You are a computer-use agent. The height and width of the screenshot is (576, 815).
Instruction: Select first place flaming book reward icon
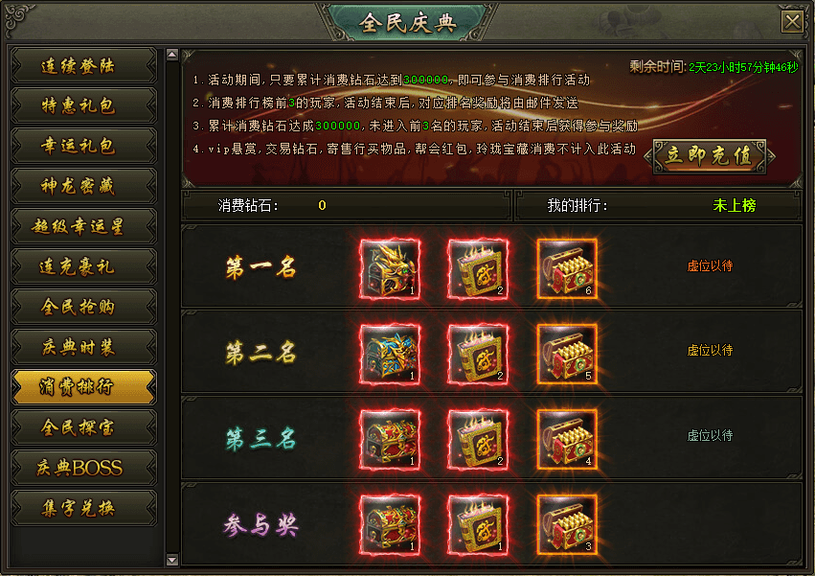pyautogui.click(x=478, y=269)
